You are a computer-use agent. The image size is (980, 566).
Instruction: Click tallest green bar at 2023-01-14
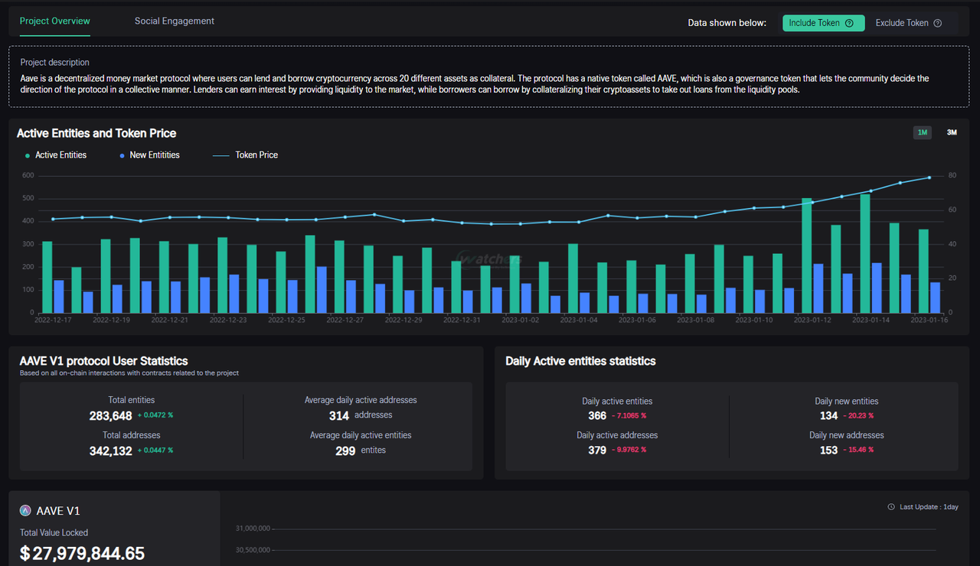tap(864, 252)
